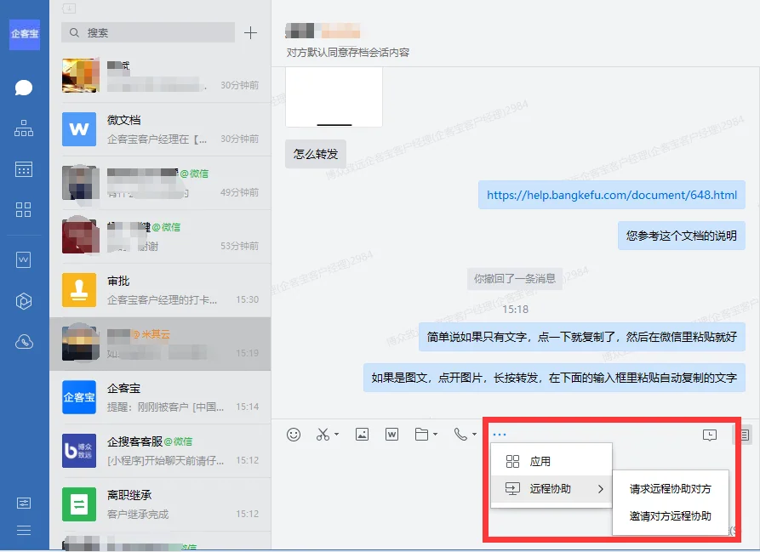This screenshot has width=760, height=552.
Task: Click the 审批 orange stamp avatar
Action: click(x=79, y=290)
